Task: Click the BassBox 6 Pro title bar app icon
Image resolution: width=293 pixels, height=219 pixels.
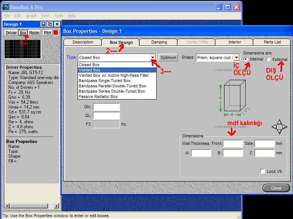Action: coord(6,7)
